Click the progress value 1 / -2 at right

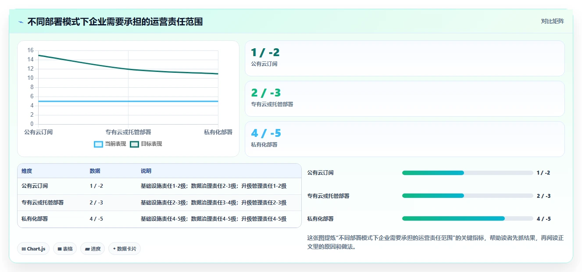coord(543,173)
